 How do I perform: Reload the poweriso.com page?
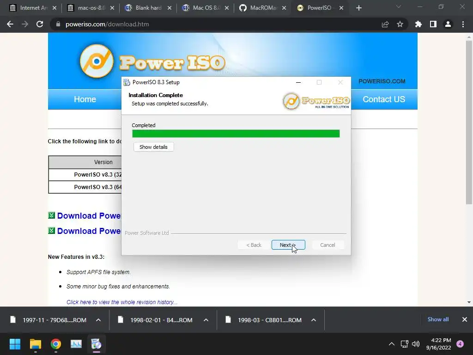click(x=40, y=24)
